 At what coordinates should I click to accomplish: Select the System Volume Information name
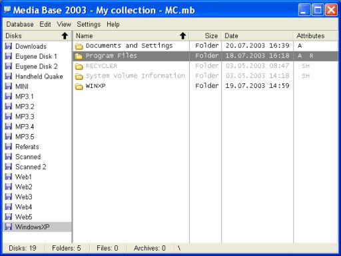coord(135,76)
